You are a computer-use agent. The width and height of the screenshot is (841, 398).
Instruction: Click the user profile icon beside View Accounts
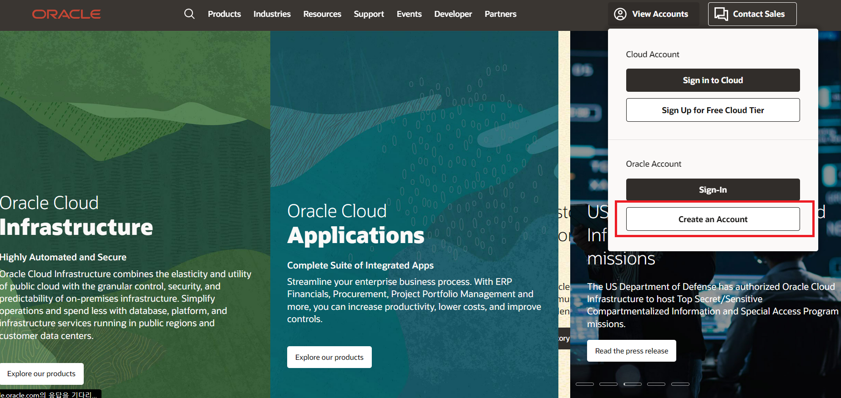pos(620,14)
